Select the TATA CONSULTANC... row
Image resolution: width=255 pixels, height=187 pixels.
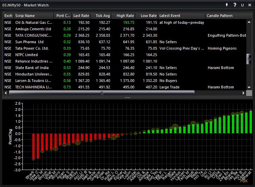[x=124, y=35]
